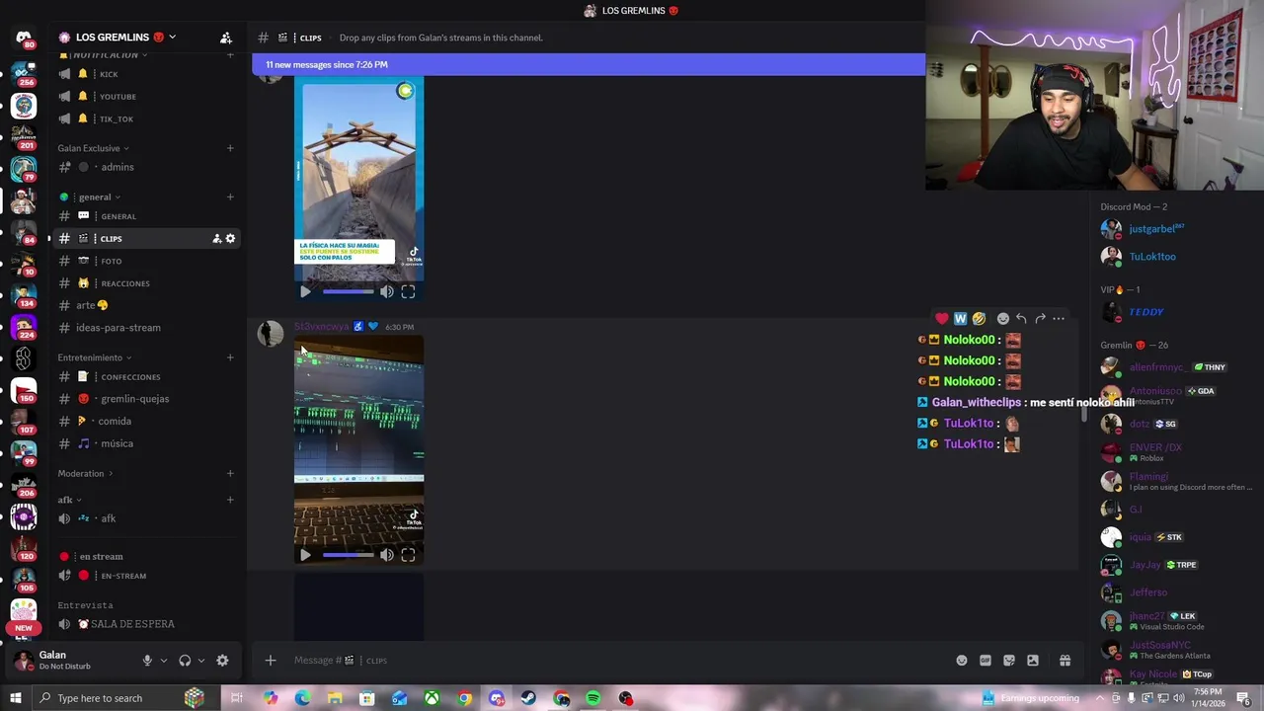Click the plus attachment button in message bar
1264x711 pixels.
click(271, 661)
